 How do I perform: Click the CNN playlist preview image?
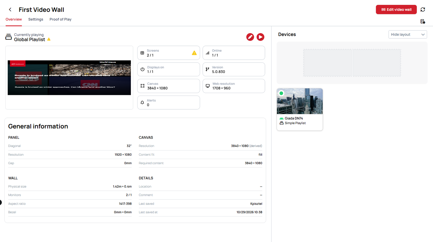point(69,78)
